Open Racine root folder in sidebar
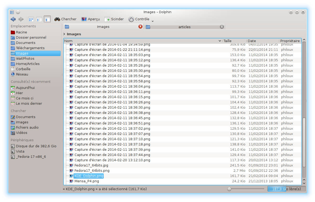This screenshot has height=202, width=315. pos(21,32)
